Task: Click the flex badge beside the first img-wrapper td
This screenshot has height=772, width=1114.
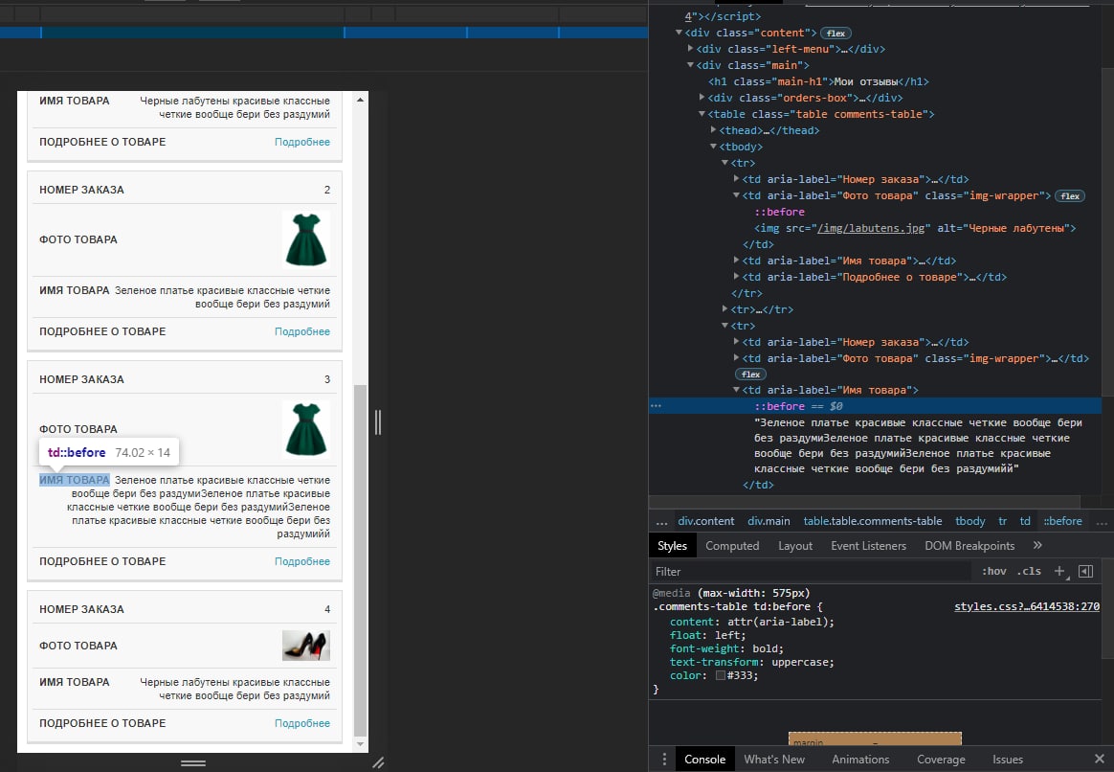Action: [x=1070, y=196]
